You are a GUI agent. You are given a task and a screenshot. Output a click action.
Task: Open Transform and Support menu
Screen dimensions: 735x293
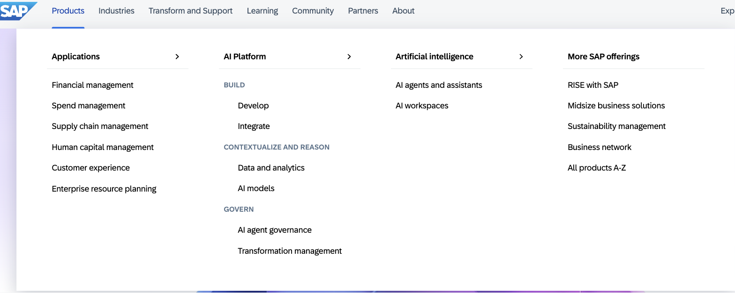(190, 11)
